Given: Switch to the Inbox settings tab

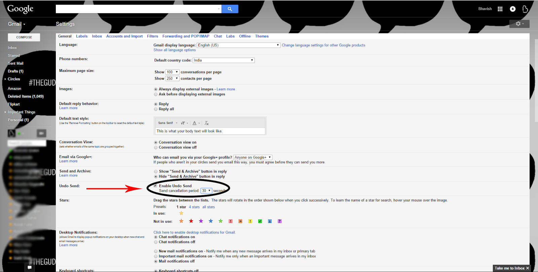Looking at the screenshot, I should 97,36.
